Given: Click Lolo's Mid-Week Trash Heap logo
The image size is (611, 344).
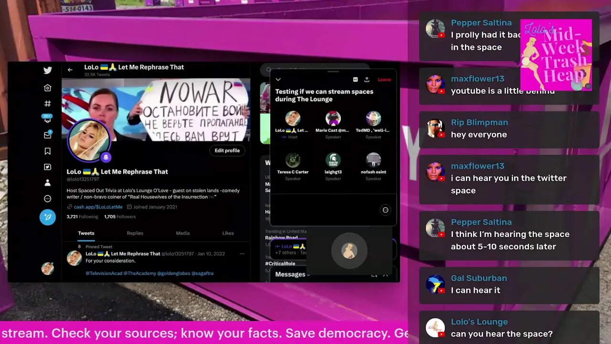Looking at the screenshot, I should point(556,55).
